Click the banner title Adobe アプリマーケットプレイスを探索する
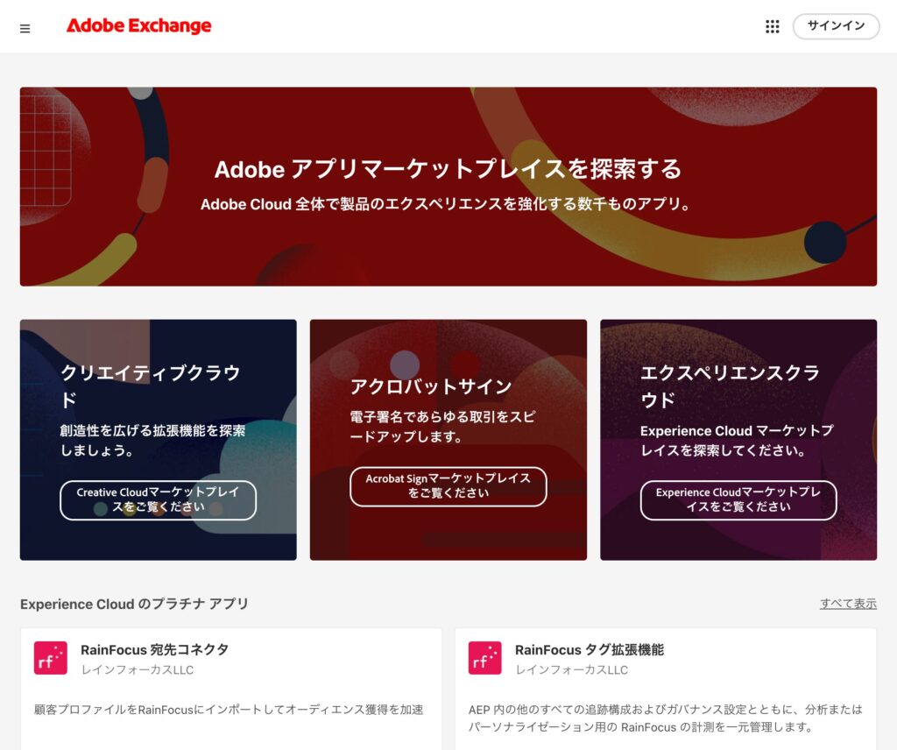897x750 pixels. point(448,168)
